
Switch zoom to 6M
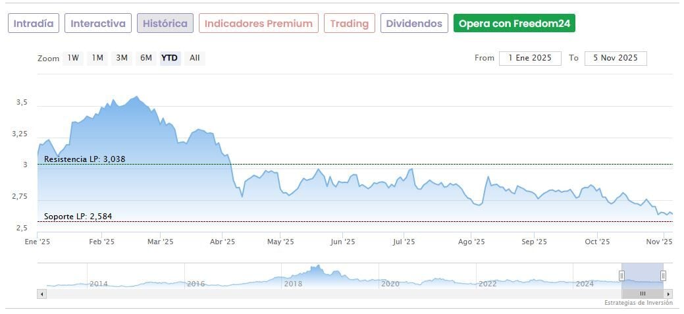(x=145, y=58)
